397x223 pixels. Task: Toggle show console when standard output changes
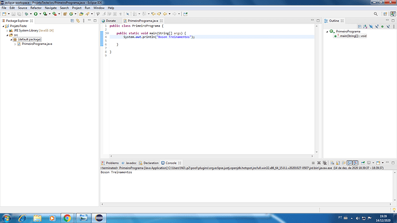(349, 163)
